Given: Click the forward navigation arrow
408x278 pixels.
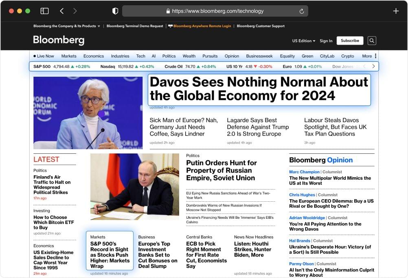Looking at the screenshot, I should 75,11.
